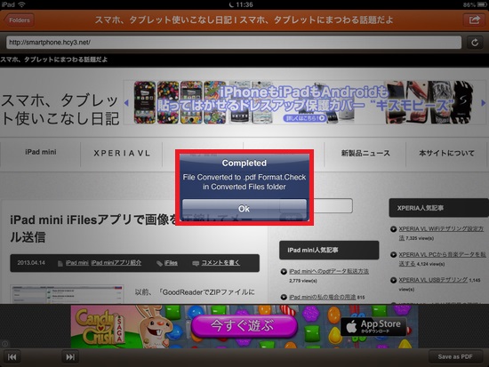Open the XPERIA VL menu tab
This screenshot has width=489, height=367.
122,153
